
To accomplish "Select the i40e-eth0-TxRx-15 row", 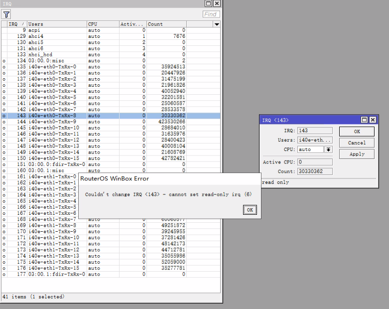I will [111, 158].
